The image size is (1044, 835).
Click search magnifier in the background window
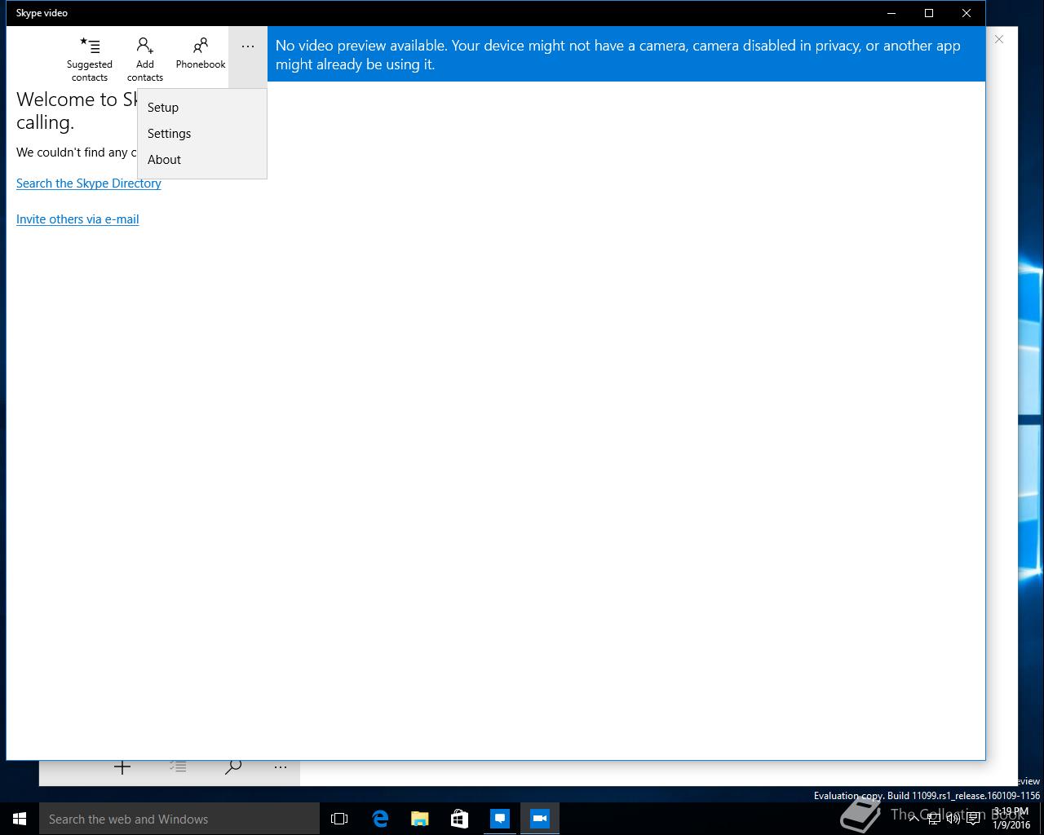coord(233,767)
